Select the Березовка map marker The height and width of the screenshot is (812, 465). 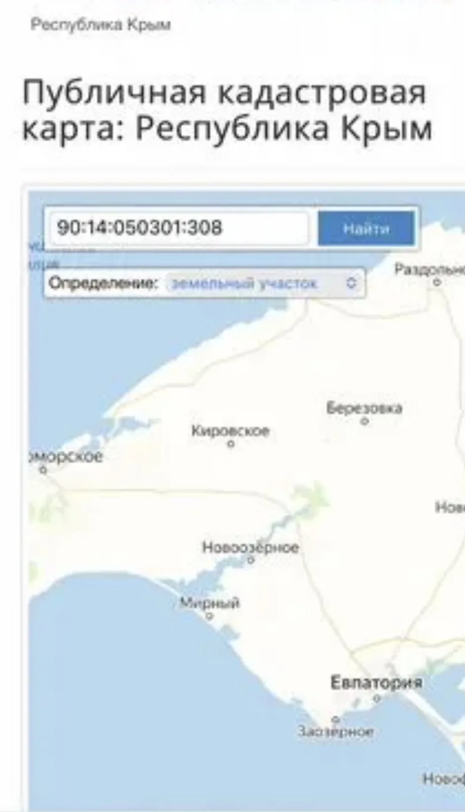click(x=365, y=422)
